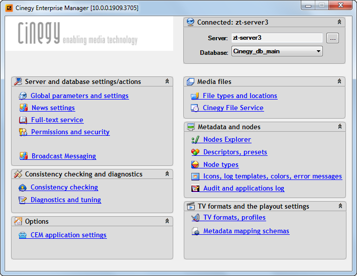357x276 pixels.
Task: Open Cinegy File Service link
Action: (x=233, y=108)
